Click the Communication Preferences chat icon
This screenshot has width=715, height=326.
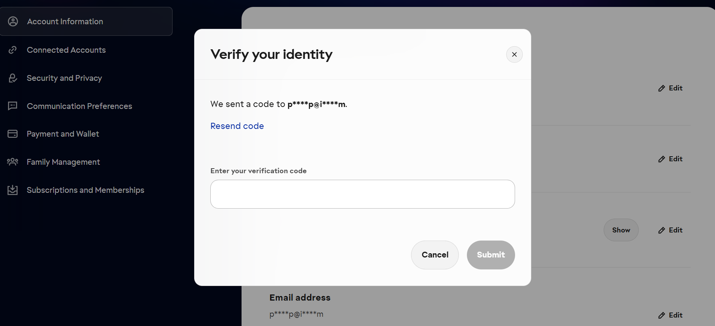(x=13, y=106)
